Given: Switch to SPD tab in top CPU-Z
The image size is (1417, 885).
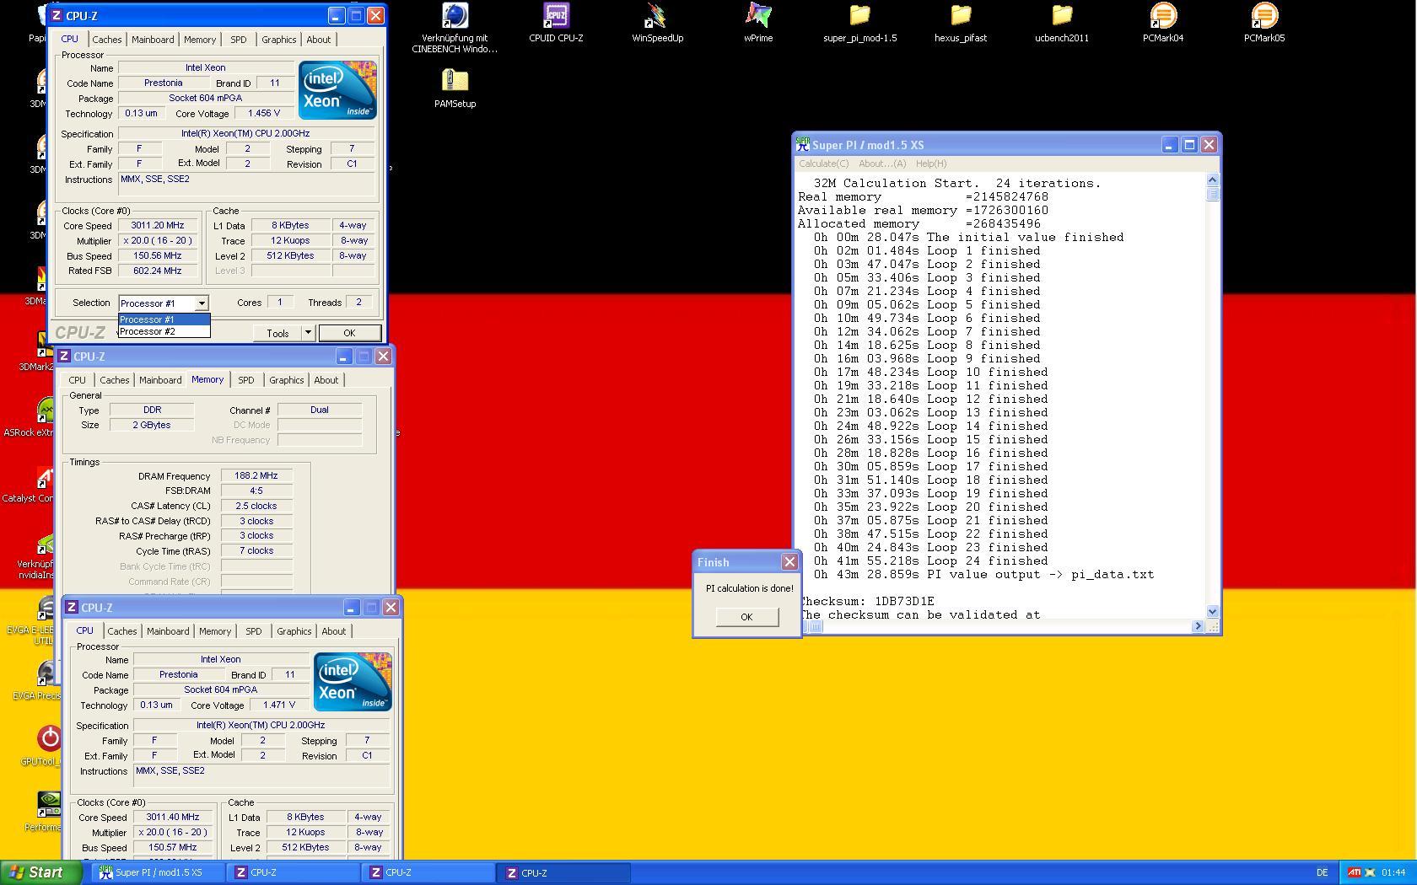Looking at the screenshot, I should [239, 40].
